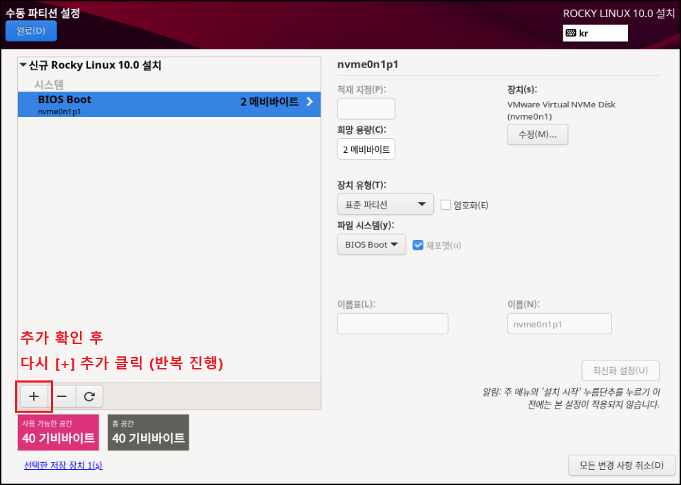
Task: Click the 이름(N) name field nvme0n1p1
Action: coord(559,323)
